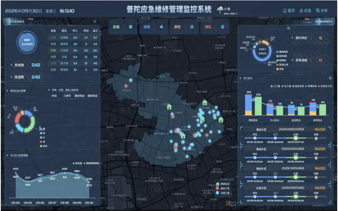Click the topmost green house station marker

[205, 102]
